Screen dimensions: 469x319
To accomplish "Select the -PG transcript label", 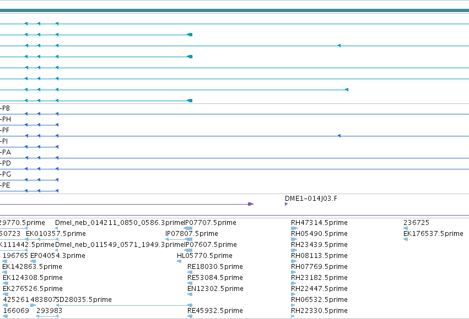I will [x=6, y=174].
